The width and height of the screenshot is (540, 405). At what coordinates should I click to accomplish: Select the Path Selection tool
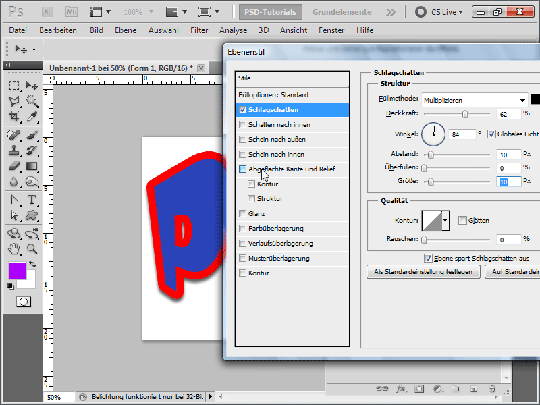(13, 215)
